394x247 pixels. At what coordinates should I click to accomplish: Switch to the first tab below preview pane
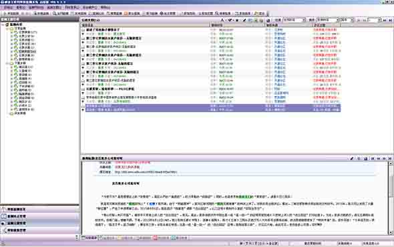point(89,238)
